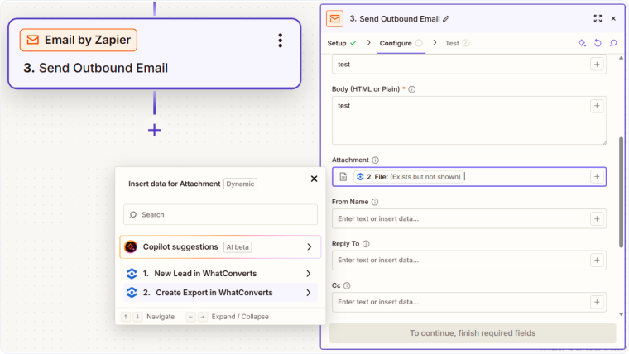Viewport: 629px width, 354px height.
Task: Click the Copilot logo icon
Action: point(131,247)
